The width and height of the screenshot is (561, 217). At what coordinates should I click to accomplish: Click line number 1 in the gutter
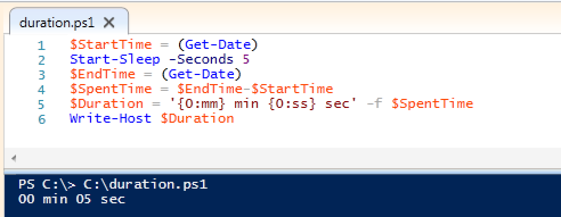42,45
